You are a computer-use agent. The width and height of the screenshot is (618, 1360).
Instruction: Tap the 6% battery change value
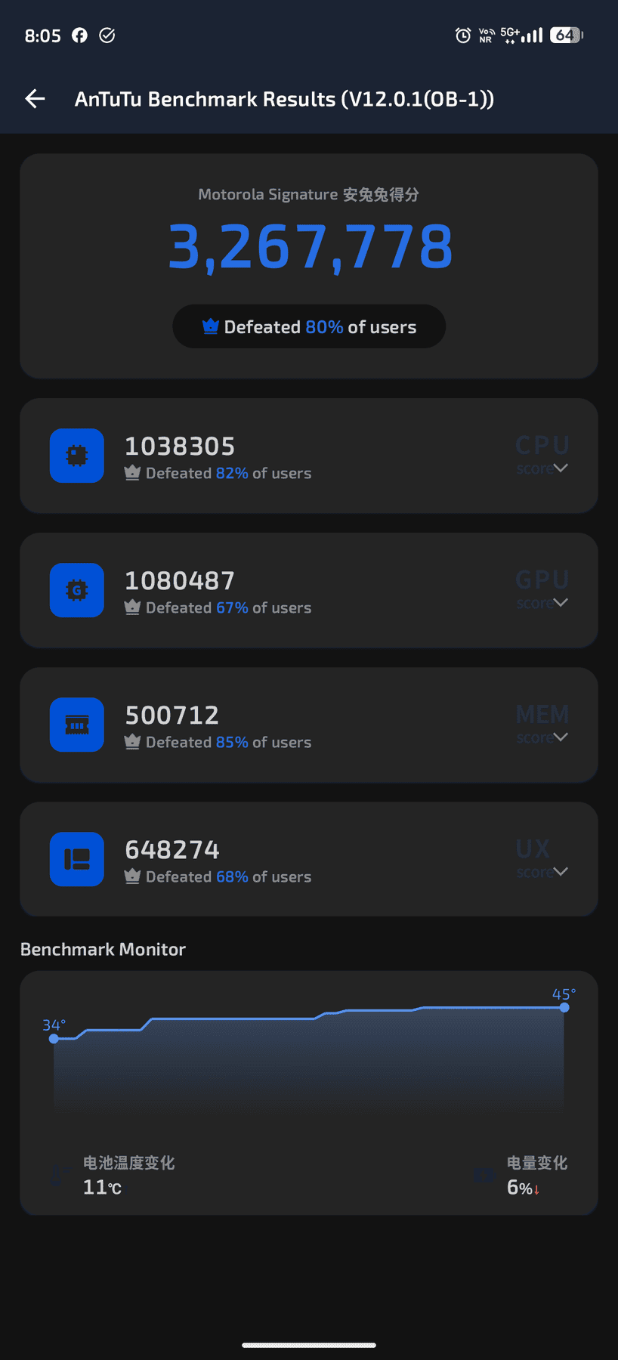click(x=523, y=1187)
